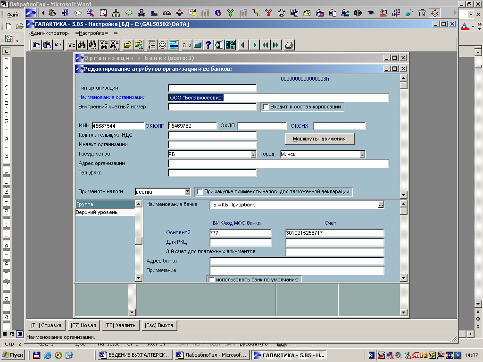Expand Word font color dropdown arrow
Image resolution: width=483 pixels, height=362 pixels.
coord(473,26)
